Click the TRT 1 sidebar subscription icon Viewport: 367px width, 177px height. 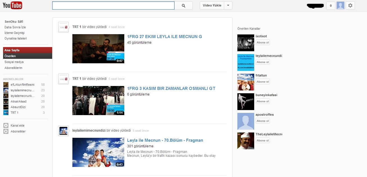[6, 113]
